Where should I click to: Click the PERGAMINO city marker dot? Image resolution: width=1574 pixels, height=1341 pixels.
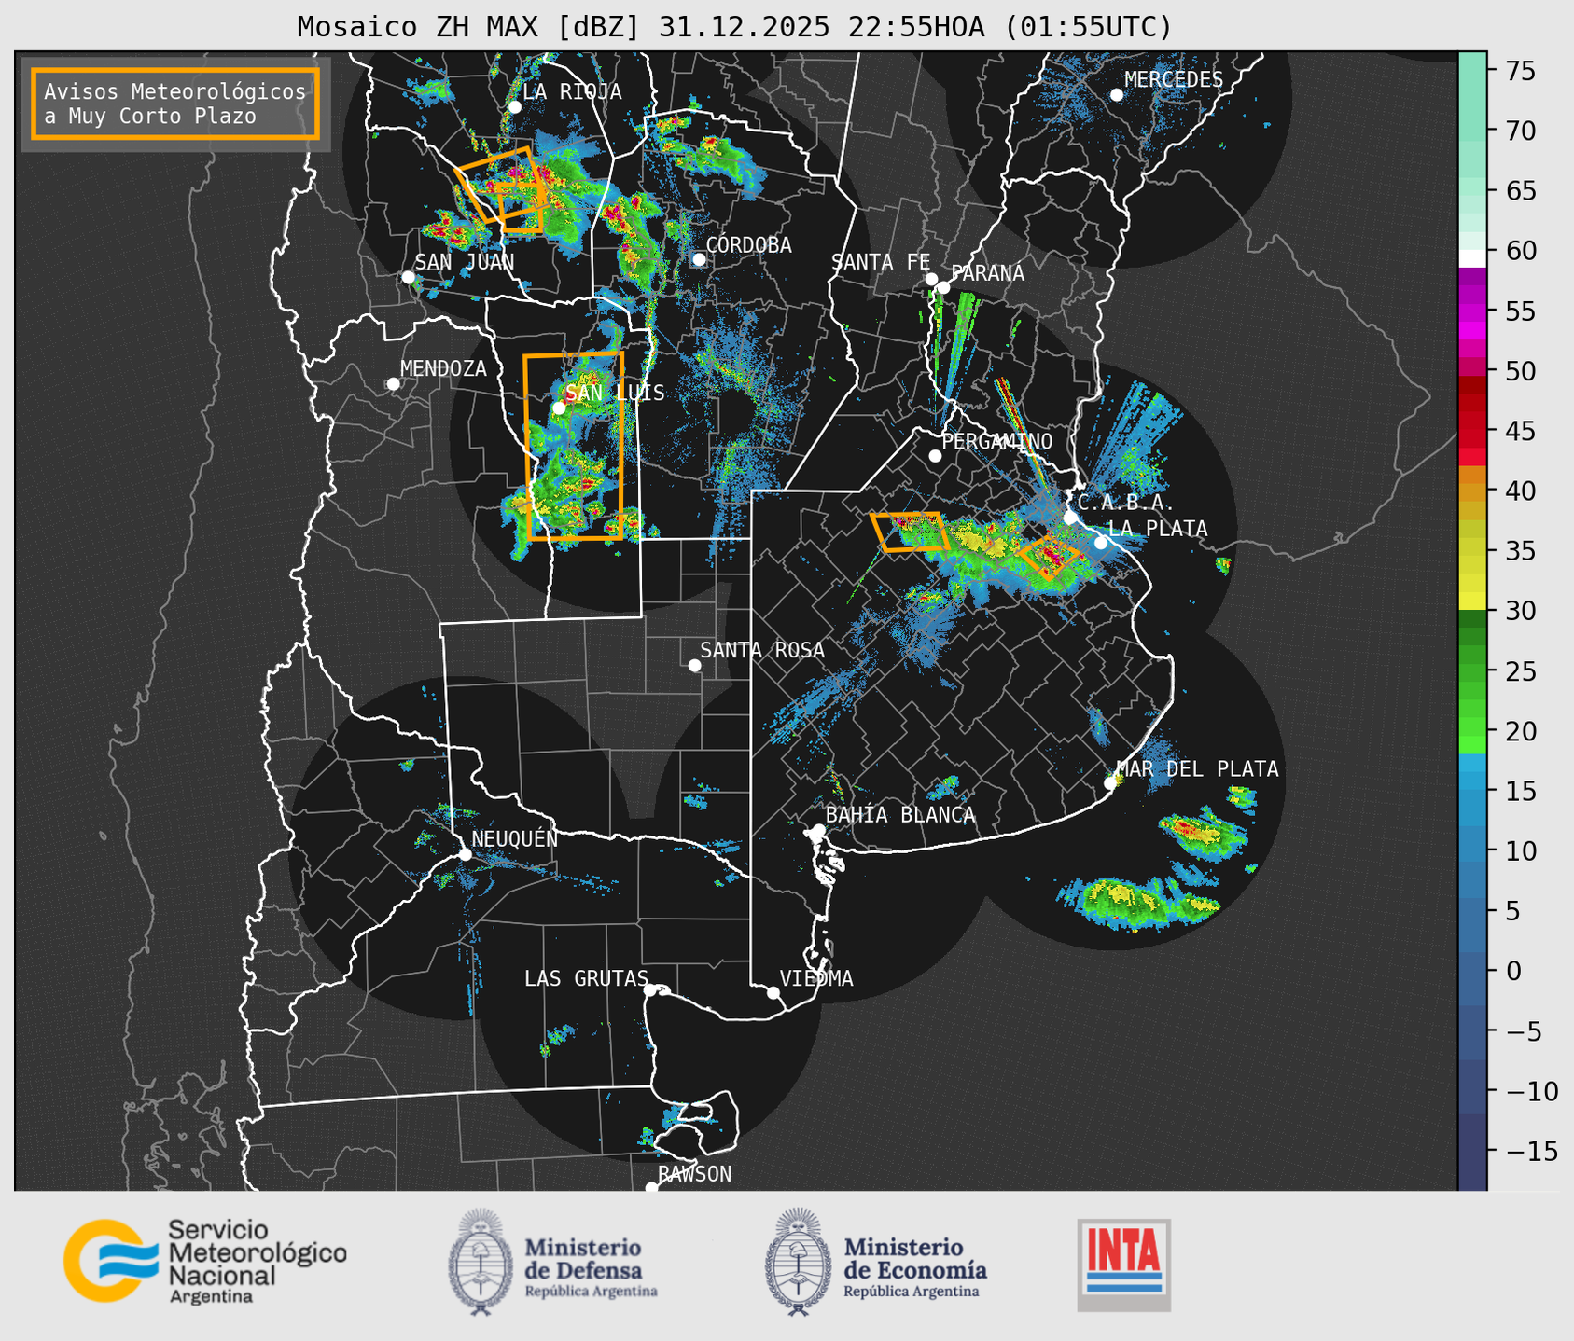tap(935, 456)
